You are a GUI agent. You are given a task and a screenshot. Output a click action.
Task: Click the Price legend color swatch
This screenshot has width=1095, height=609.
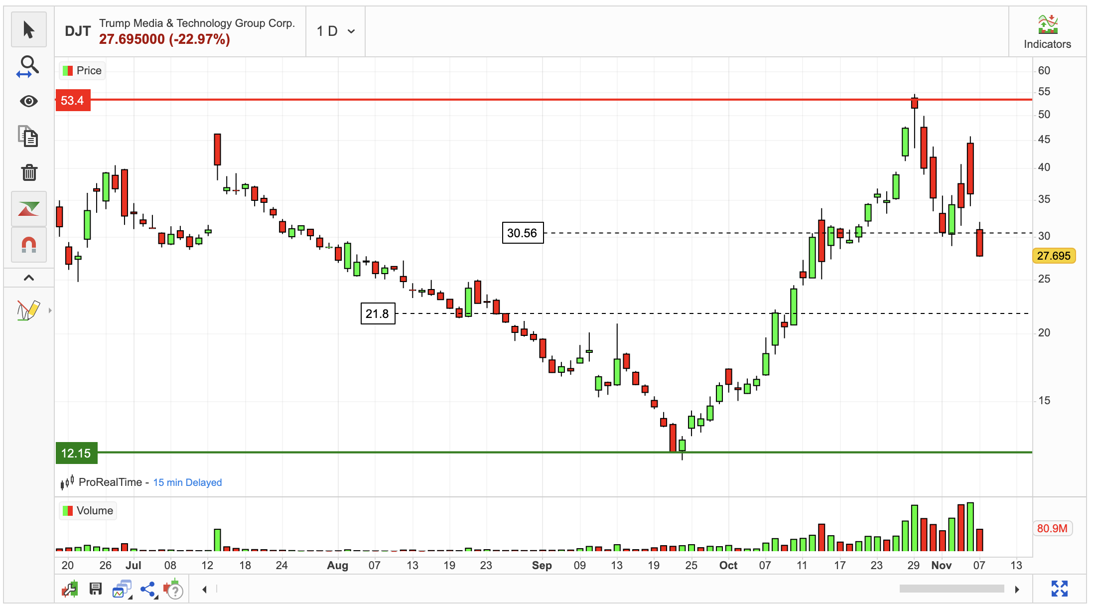[x=68, y=71]
